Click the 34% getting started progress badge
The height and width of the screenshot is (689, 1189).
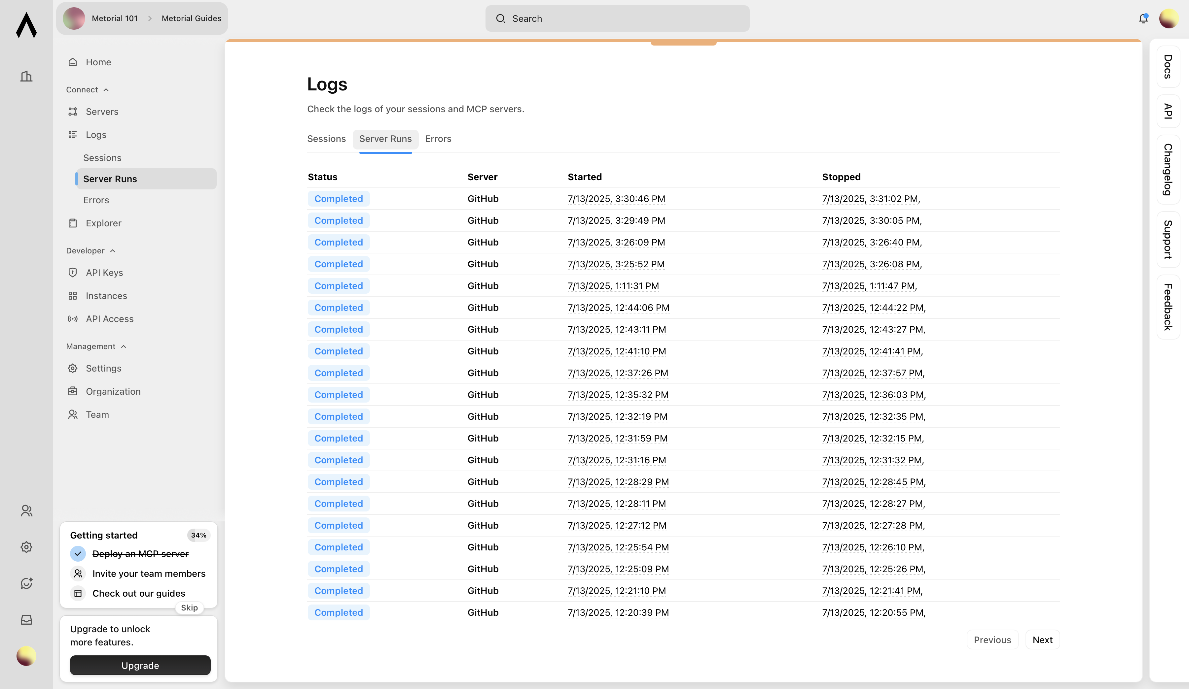(x=198, y=535)
